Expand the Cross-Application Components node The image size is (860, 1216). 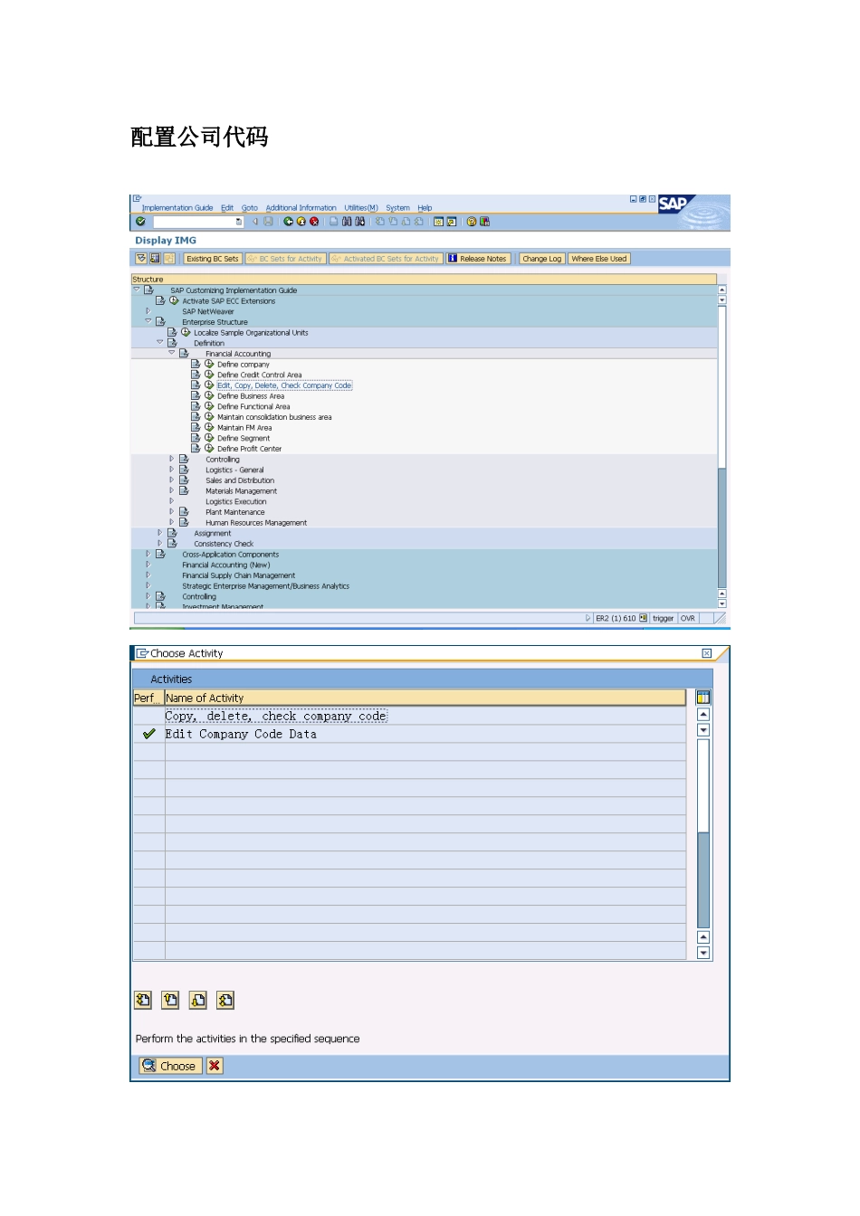click(148, 554)
